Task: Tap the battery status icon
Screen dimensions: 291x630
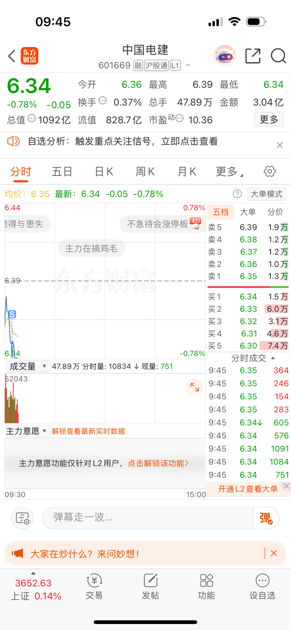Action: [x=256, y=22]
